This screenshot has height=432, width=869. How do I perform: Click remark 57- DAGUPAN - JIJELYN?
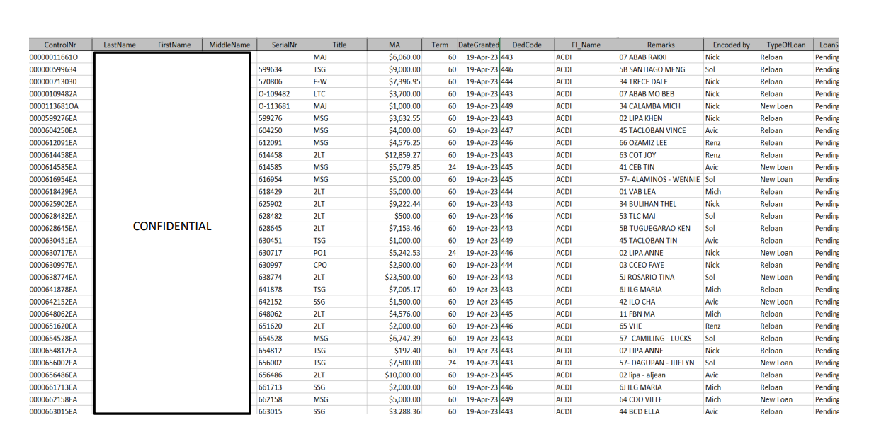click(661, 363)
